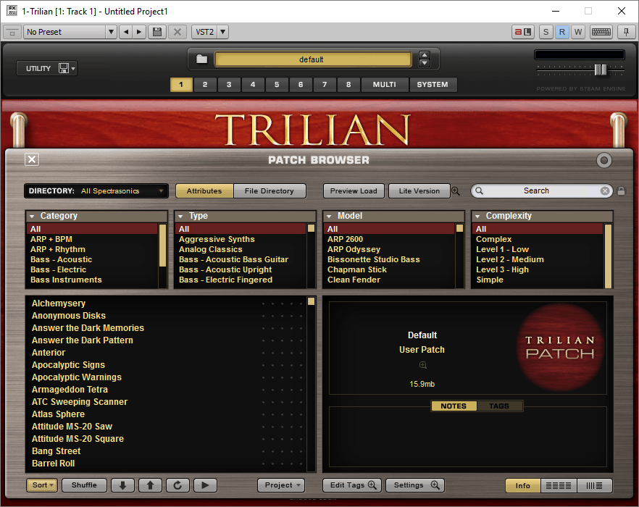639x507 pixels.
Task: Click the Settings button
Action: tap(416, 485)
